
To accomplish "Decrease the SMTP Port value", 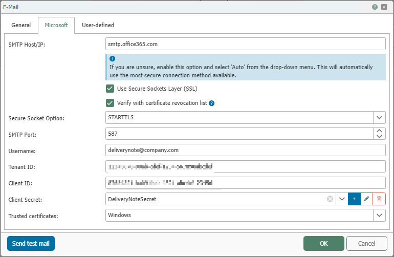I will pos(379,137).
